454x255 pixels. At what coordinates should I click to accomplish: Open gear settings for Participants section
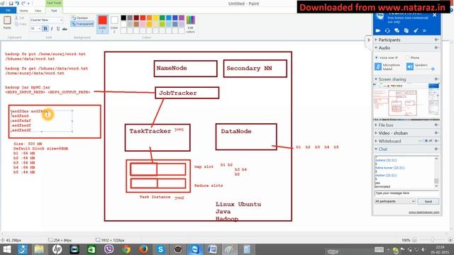tap(436, 40)
